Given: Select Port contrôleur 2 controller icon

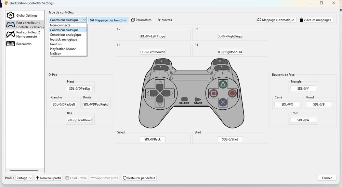Looking at the screenshot, I should tap(11, 34).
